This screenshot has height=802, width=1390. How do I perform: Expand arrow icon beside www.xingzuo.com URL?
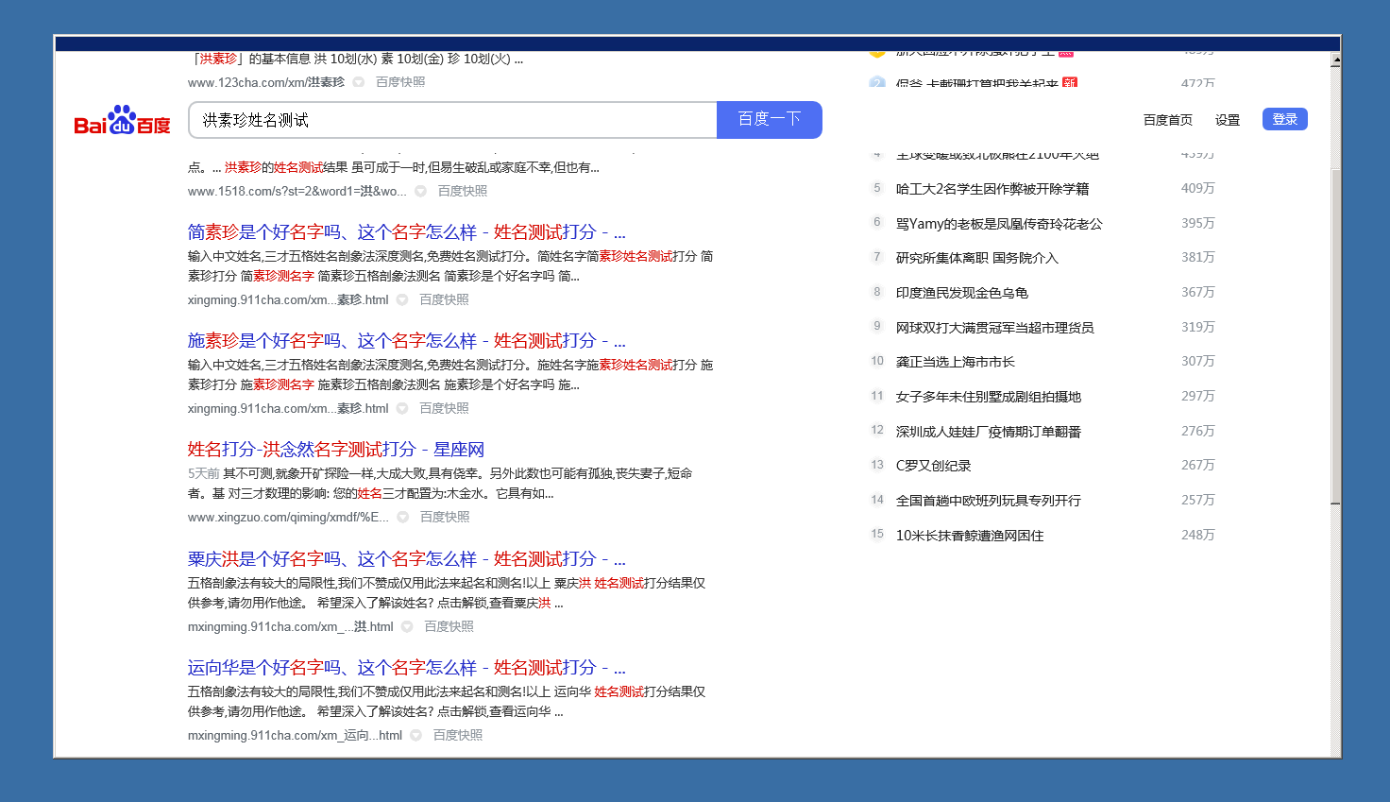tap(403, 518)
